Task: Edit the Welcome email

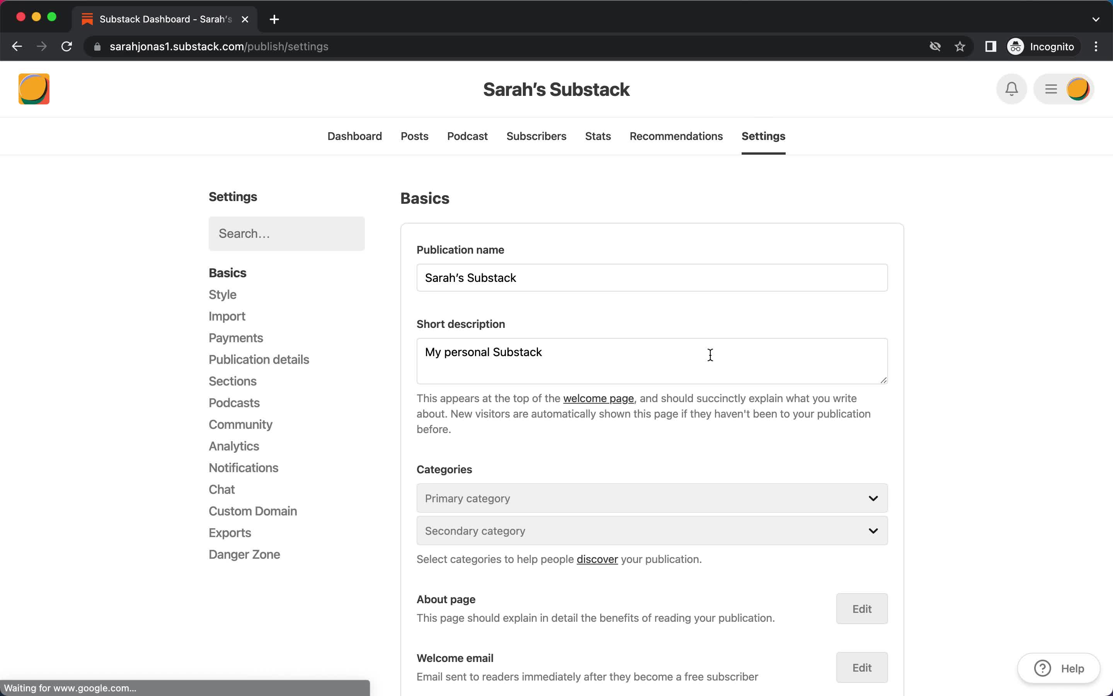Action: 862,667
